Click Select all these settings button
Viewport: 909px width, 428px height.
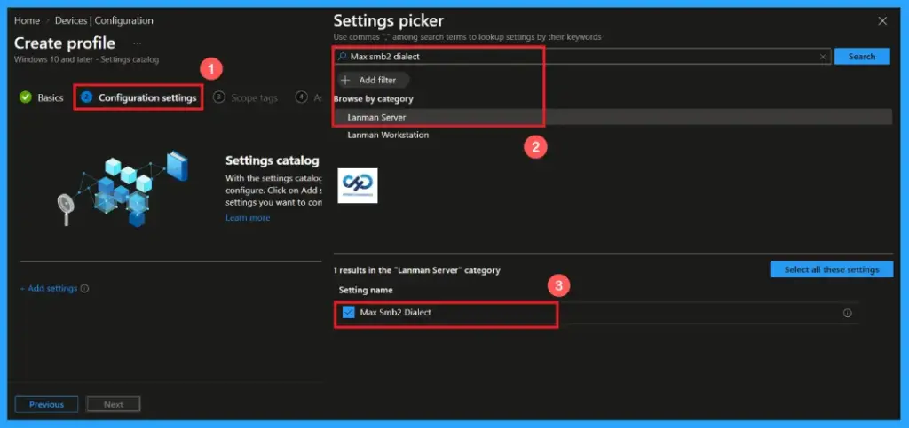tap(831, 269)
